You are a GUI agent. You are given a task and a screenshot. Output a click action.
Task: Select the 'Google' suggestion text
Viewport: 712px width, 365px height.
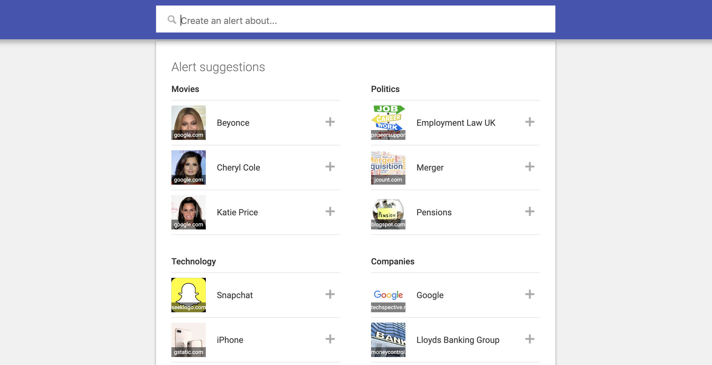pos(430,295)
